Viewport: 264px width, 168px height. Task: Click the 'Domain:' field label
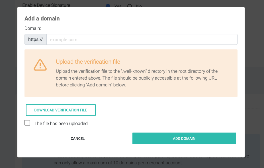(x=33, y=28)
